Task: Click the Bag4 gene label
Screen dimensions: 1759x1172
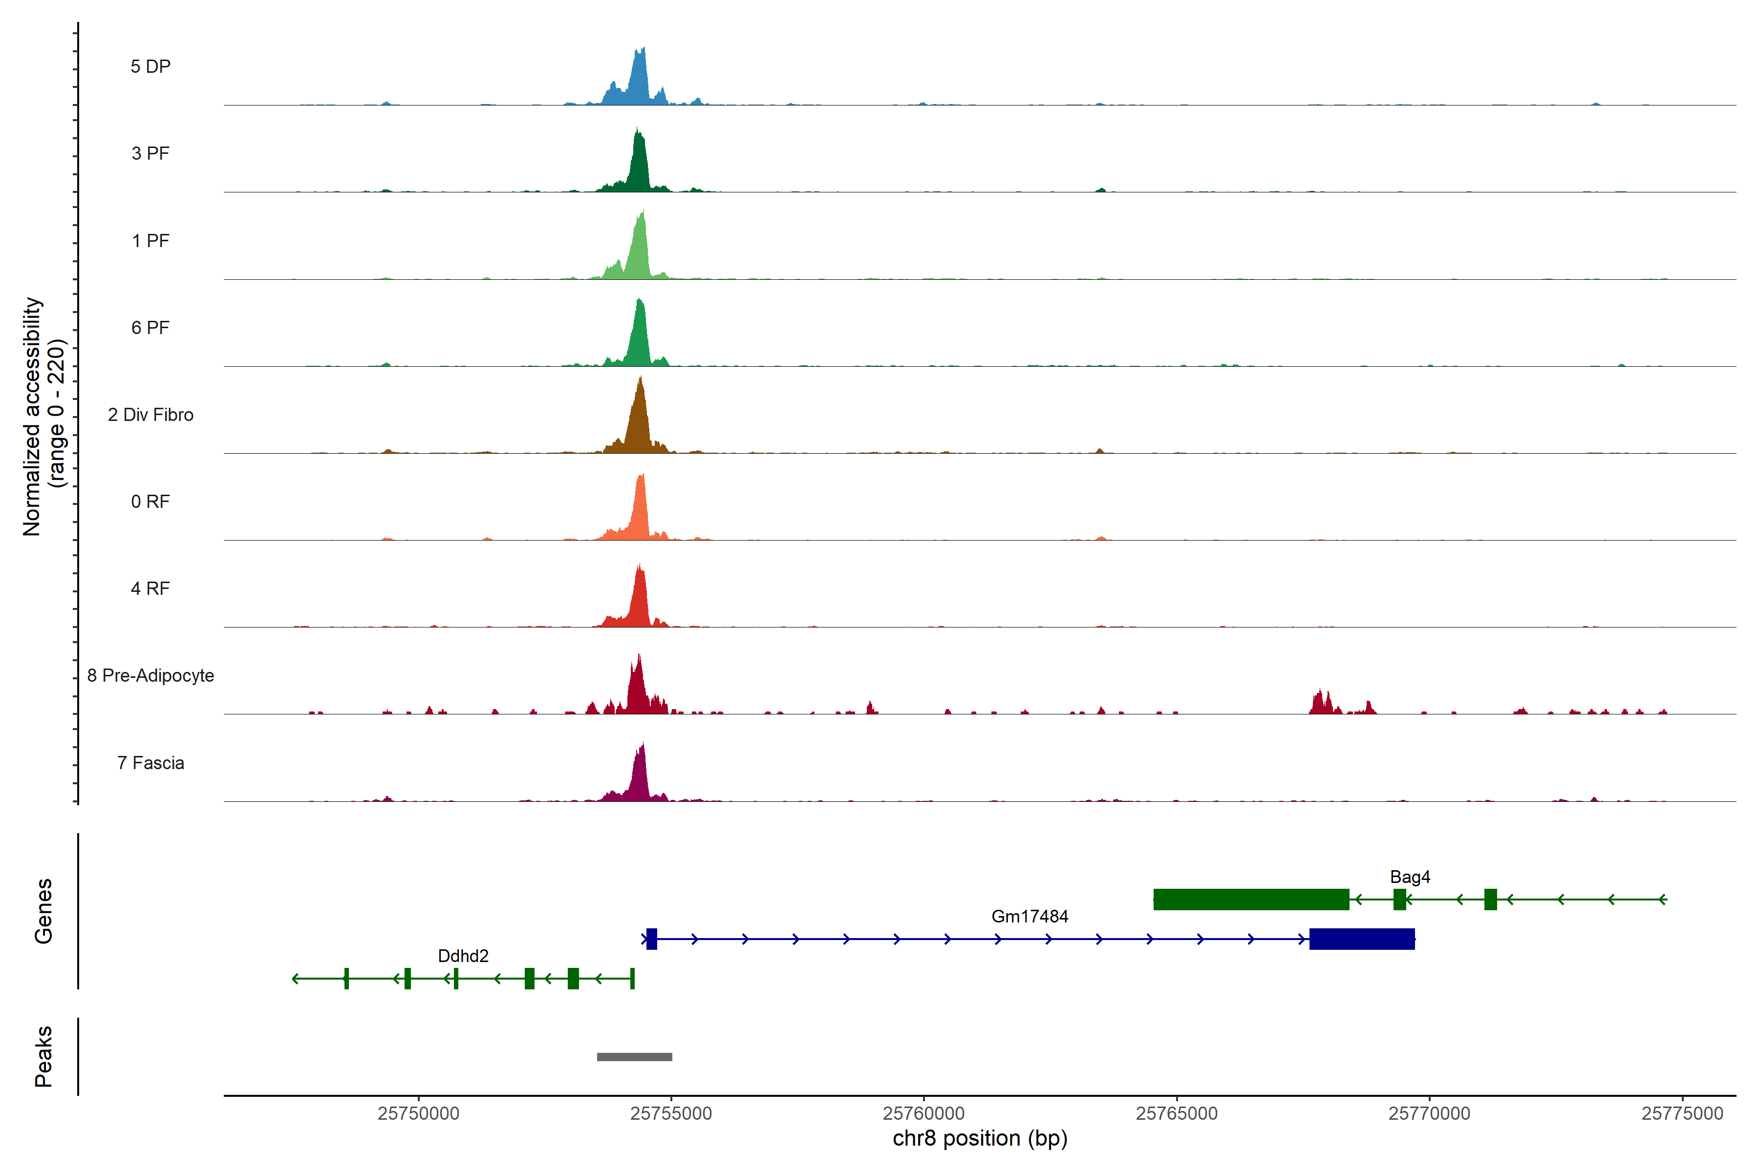Action: point(1410,877)
